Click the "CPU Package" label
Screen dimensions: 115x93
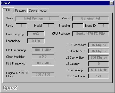pos(61,34)
